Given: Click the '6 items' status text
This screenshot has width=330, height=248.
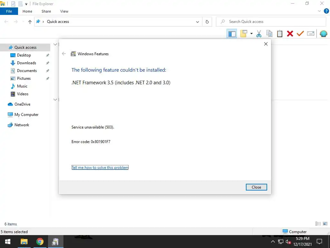Looking at the screenshot, I should tap(11, 224).
